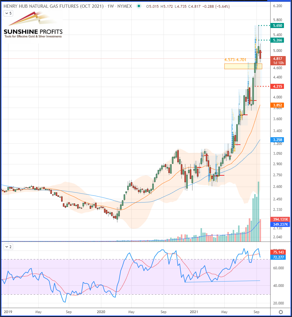The image size is (292, 317).
Task: Click the 20.000 RSI scale tick
Action: 279,303
